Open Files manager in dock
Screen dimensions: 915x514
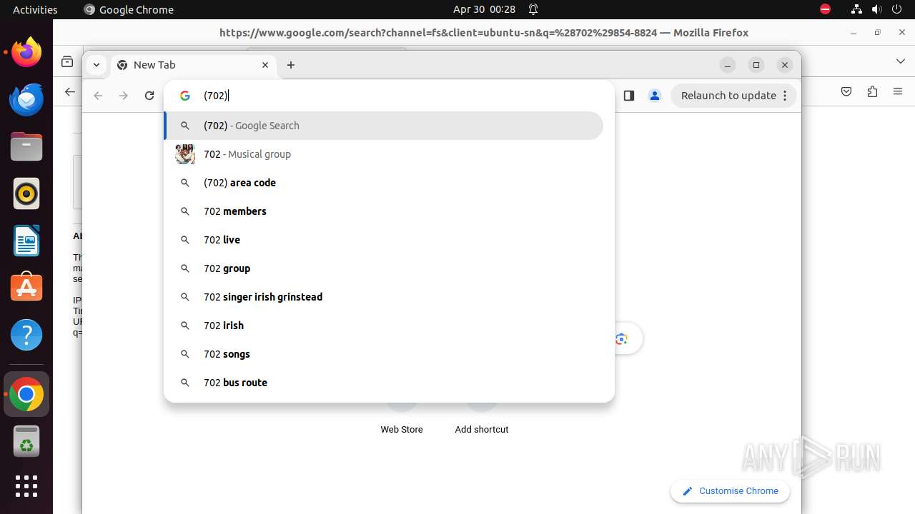click(26, 146)
